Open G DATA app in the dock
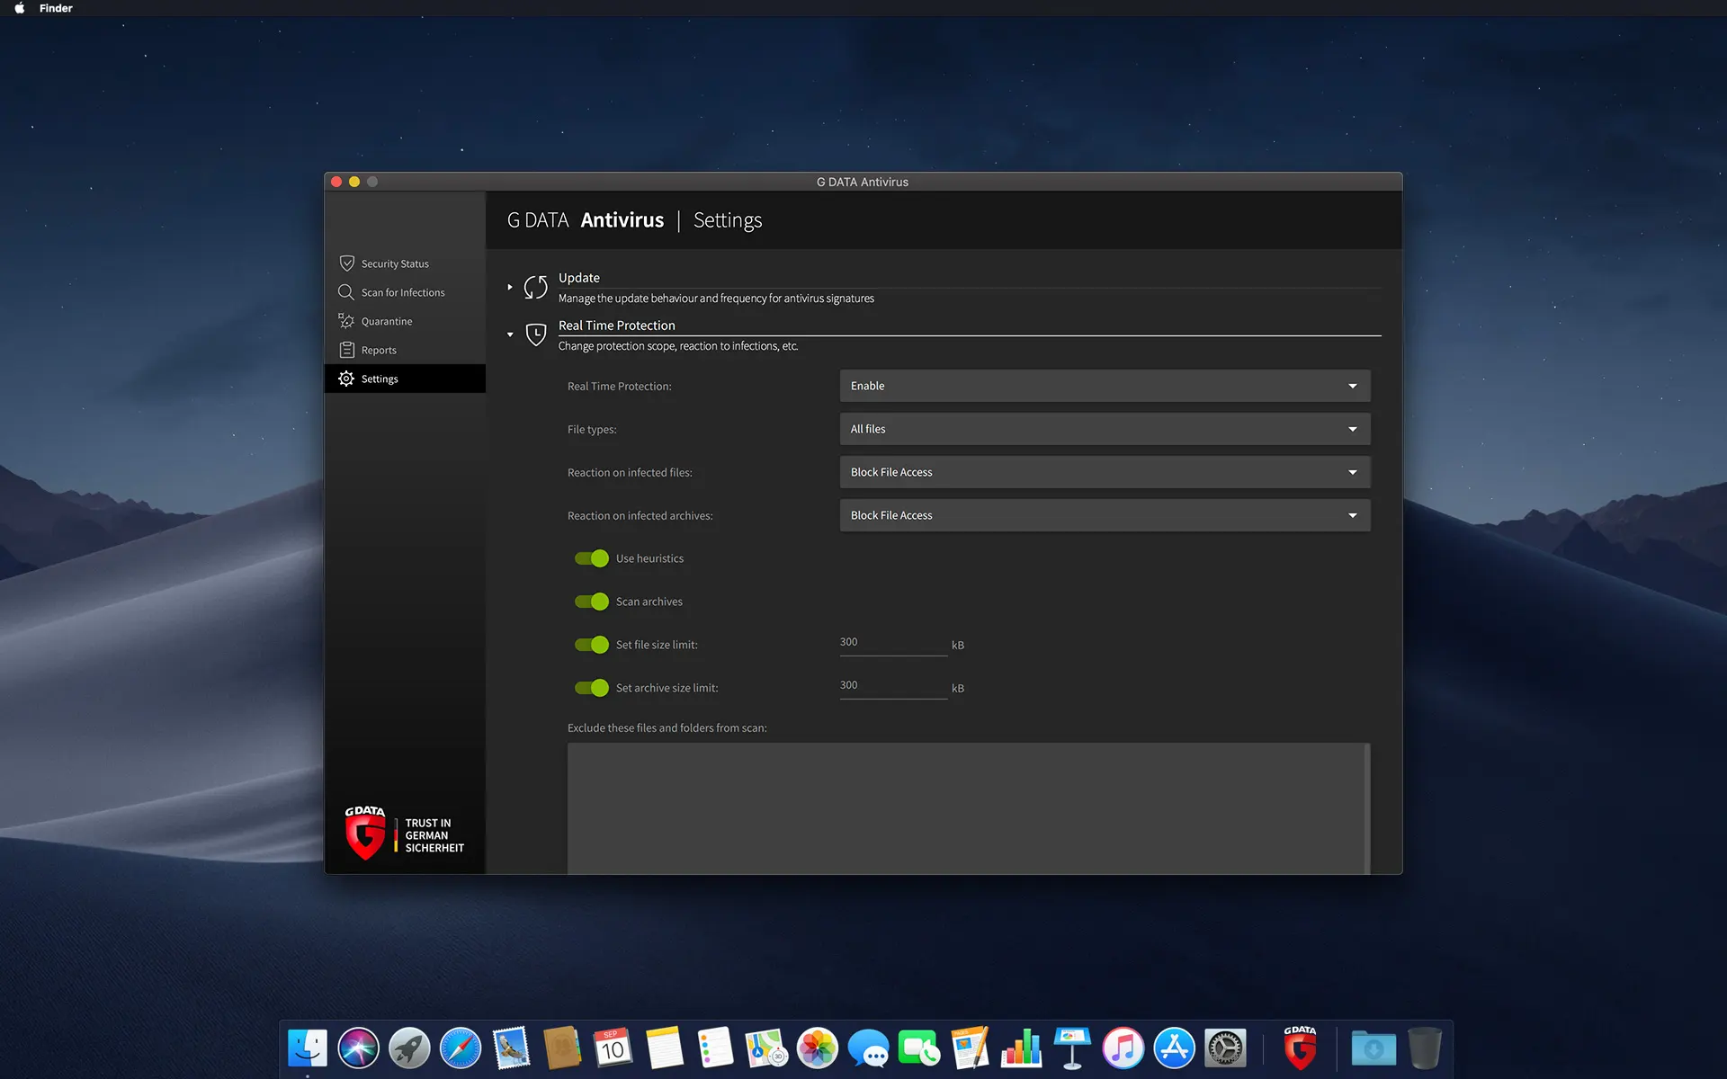This screenshot has width=1727, height=1079. pos(1300,1048)
